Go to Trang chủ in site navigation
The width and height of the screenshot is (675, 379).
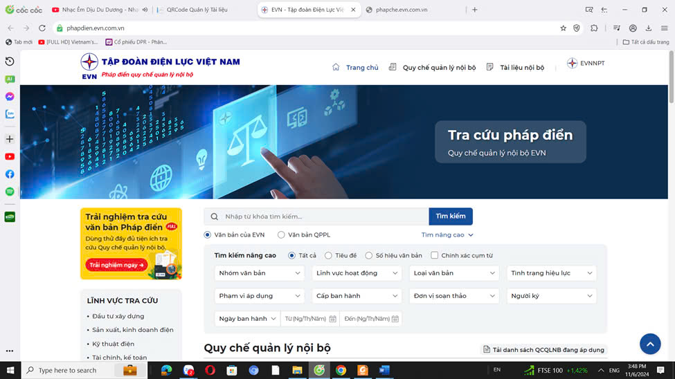[356, 68]
